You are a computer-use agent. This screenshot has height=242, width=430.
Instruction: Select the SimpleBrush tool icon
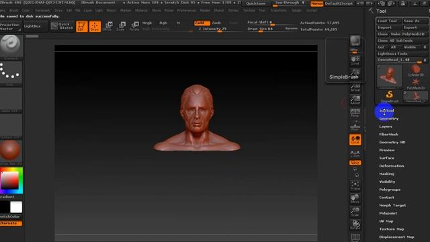pos(390,96)
